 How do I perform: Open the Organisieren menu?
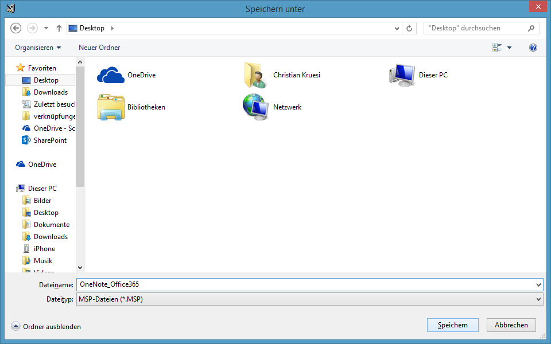38,48
